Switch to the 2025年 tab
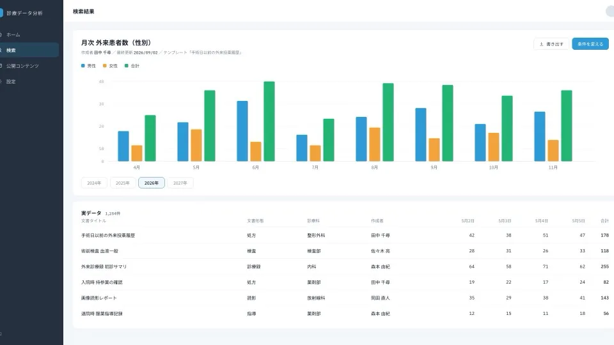614x345 pixels. pyautogui.click(x=123, y=183)
